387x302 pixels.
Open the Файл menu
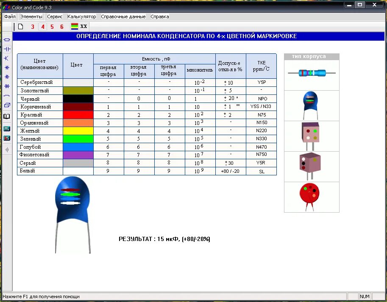pos(10,17)
